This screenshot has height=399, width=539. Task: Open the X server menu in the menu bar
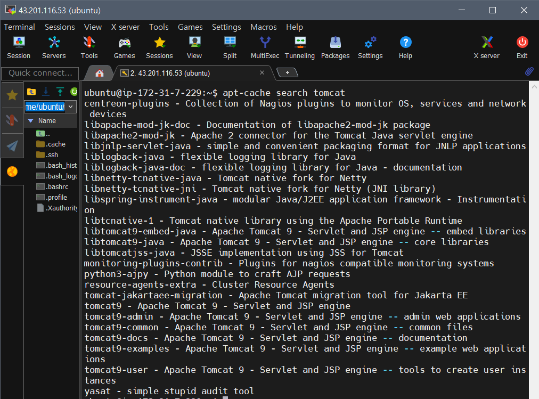(125, 27)
